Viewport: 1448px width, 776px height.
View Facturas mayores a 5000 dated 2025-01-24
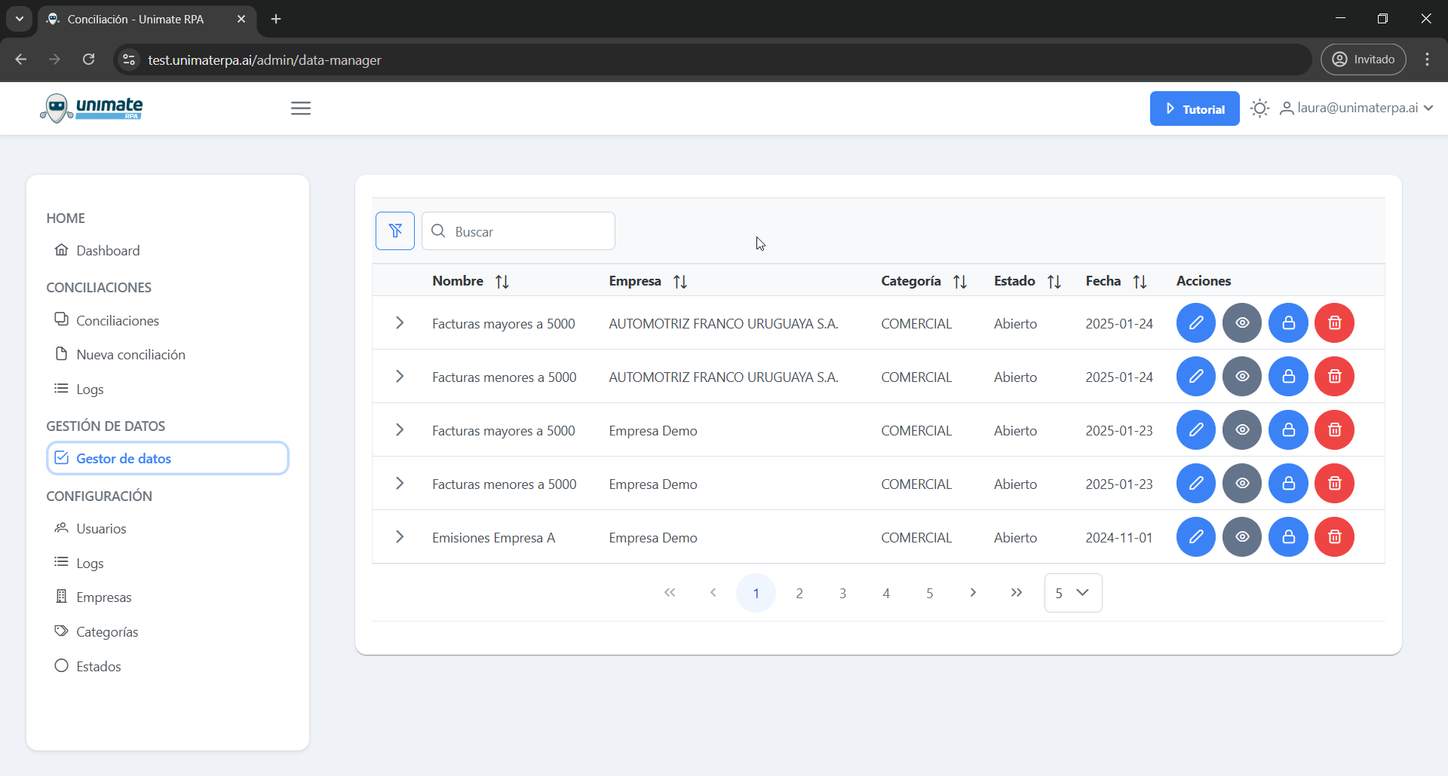click(1242, 323)
